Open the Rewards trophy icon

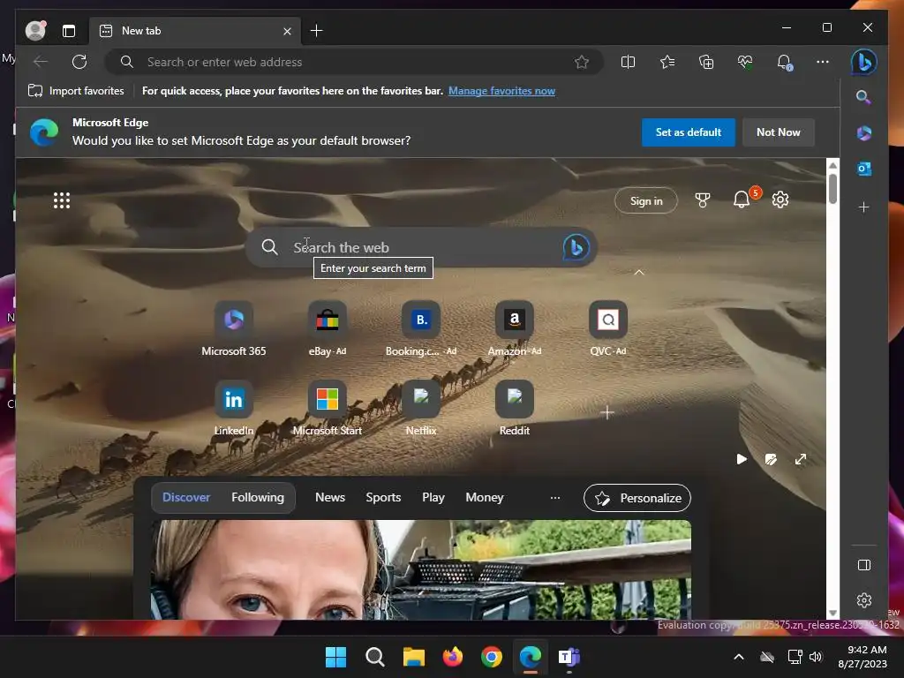click(702, 200)
